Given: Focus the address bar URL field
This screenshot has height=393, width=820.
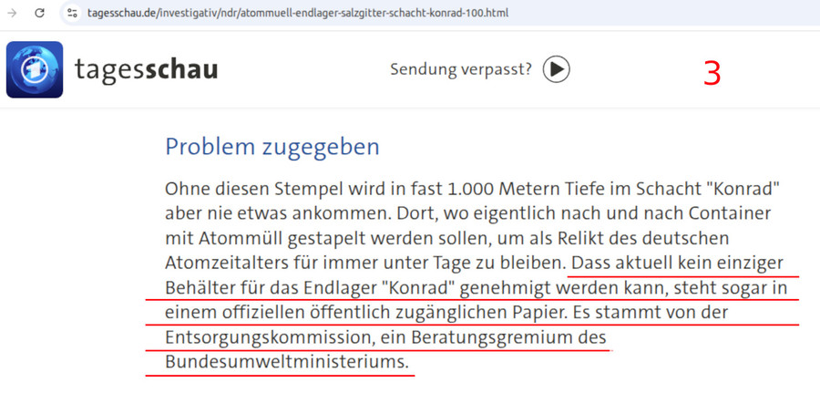Looking at the screenshot, I should tap(301, 14).
